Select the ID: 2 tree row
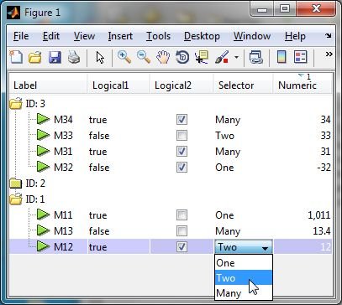Screen dimensions: 342x305 [171, 184]
